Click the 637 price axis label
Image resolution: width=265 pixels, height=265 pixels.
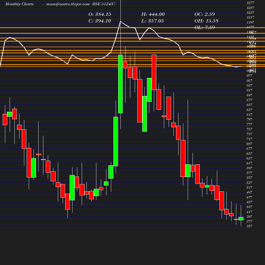[249, 158]
